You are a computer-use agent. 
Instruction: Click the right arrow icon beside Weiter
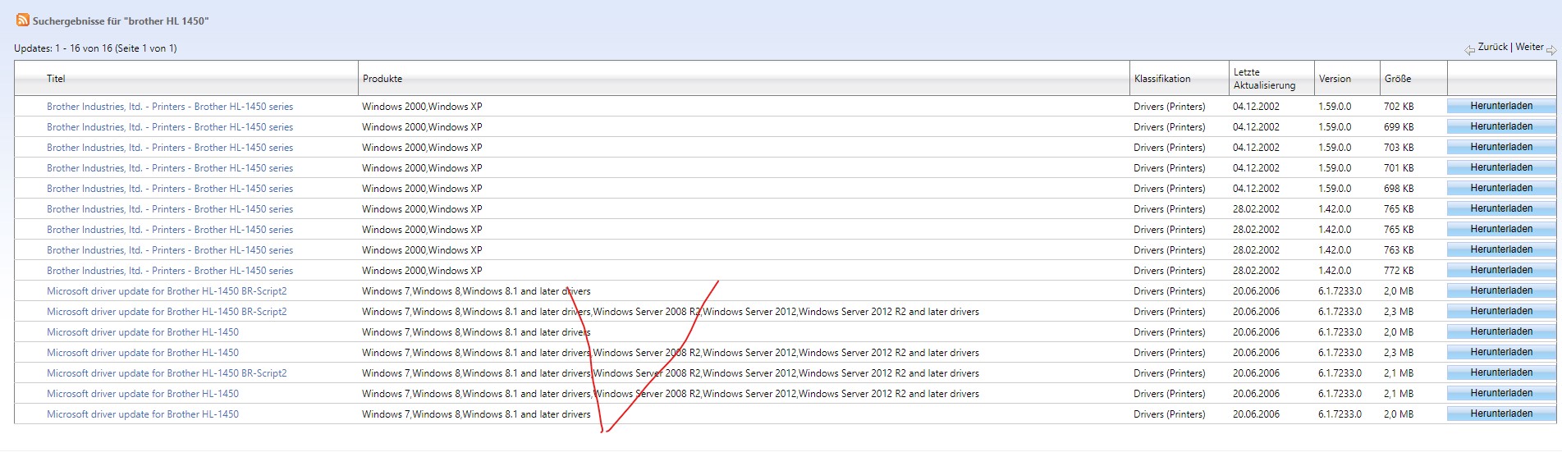1551,50
